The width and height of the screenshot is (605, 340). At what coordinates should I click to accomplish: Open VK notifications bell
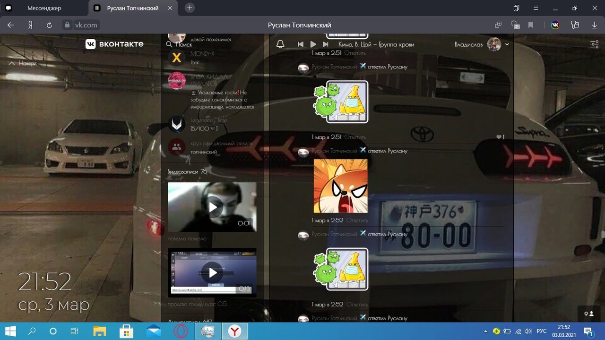280,44
